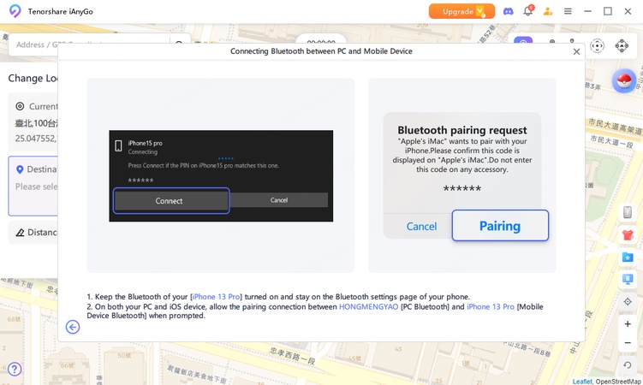Click the Distance ruler icon
The width and height of the screenshot is (643, 385).
(x=20, y=233)
